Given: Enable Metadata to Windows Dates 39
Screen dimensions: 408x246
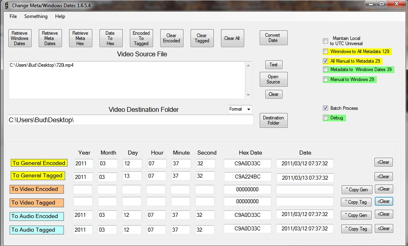Looking at the screenshot, I should coord(326,69).
